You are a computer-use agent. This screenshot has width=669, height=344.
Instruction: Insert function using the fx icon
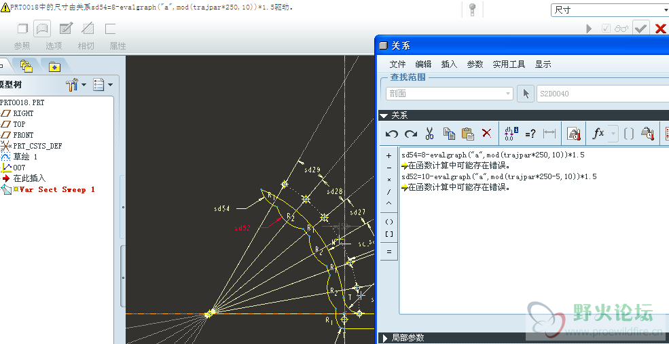598,134
